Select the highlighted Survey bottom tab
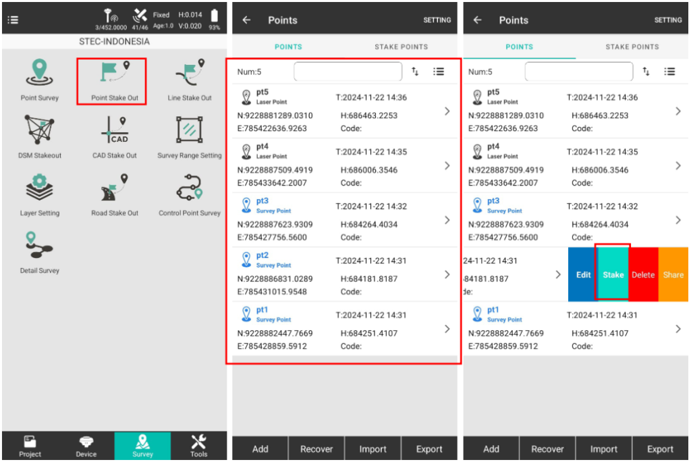 click(142, 446)
